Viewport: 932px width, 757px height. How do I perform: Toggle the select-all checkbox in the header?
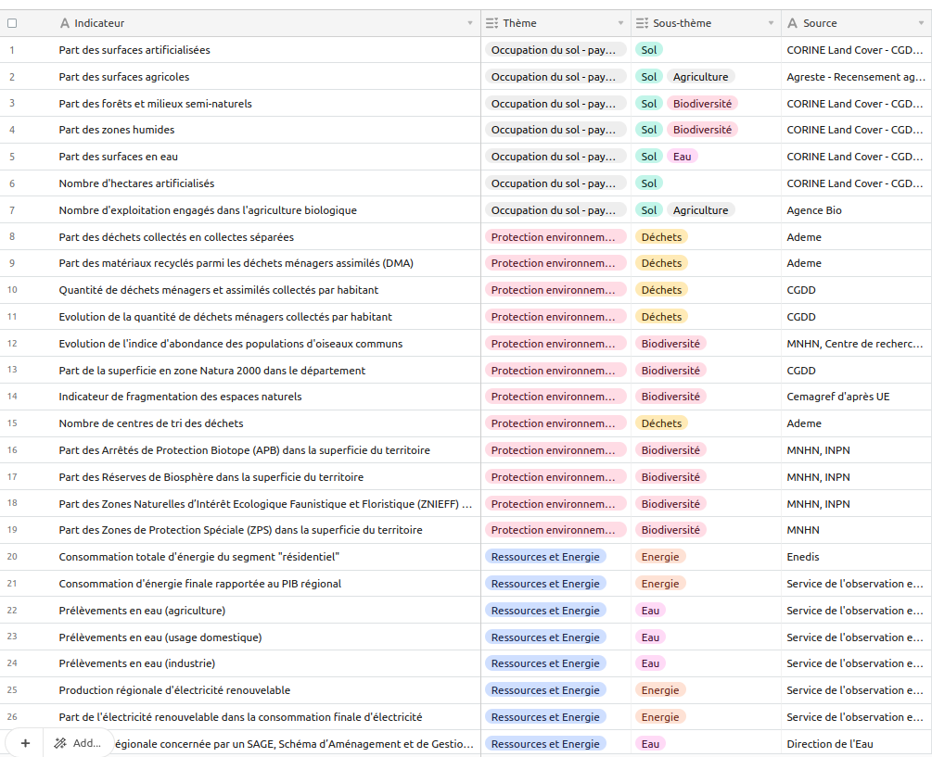click(12, 23)
